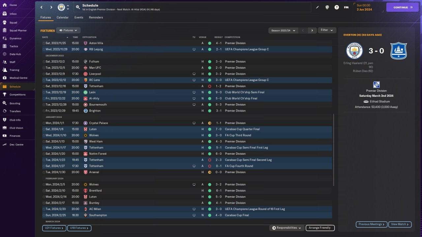Screen dimensions: 422x237
Task: Go to the Finances section
Action: pyautogui.click(x=15, y=136)
